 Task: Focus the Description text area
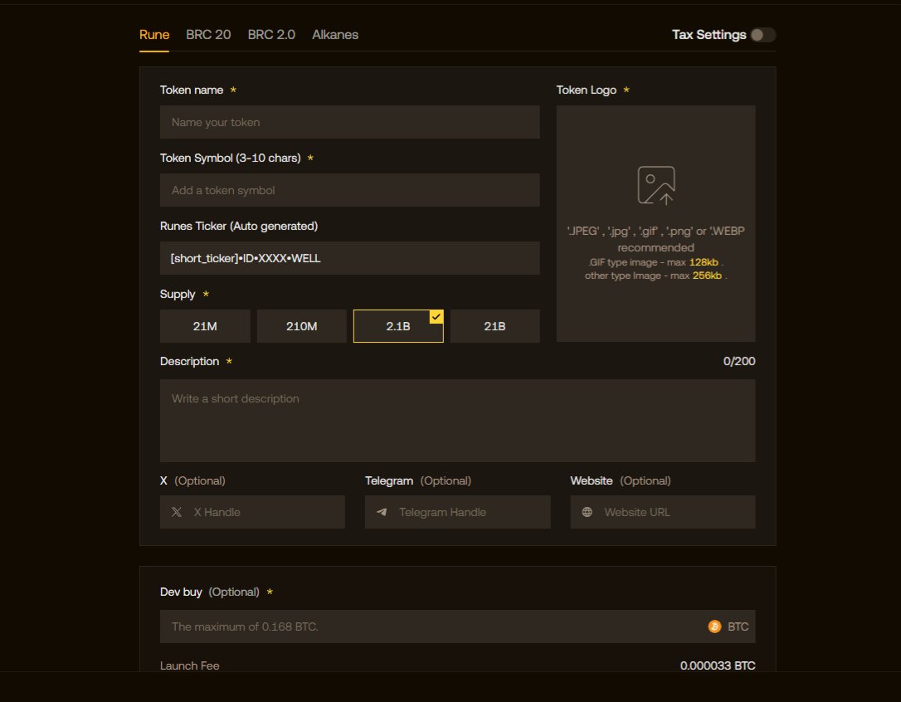tap(457, 420)
